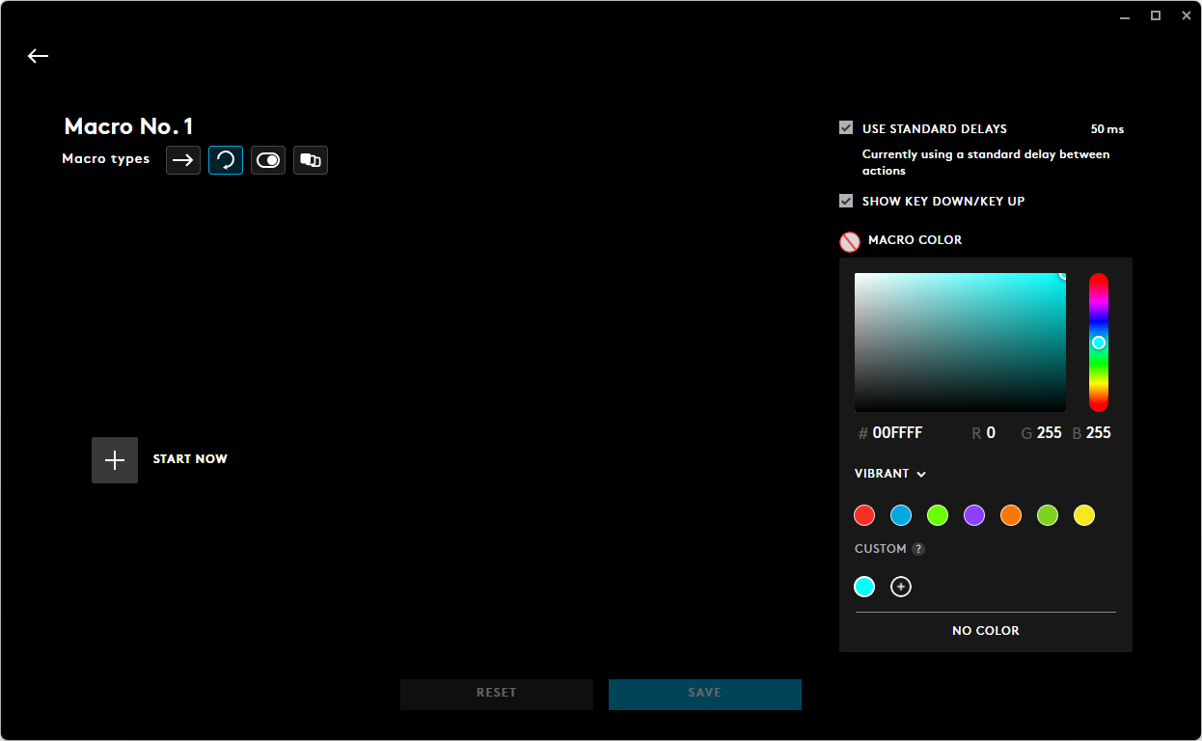Uncheck Use Standard Delays checkbox
This screenshot has width=1202, height=741.
click(846, 128)
